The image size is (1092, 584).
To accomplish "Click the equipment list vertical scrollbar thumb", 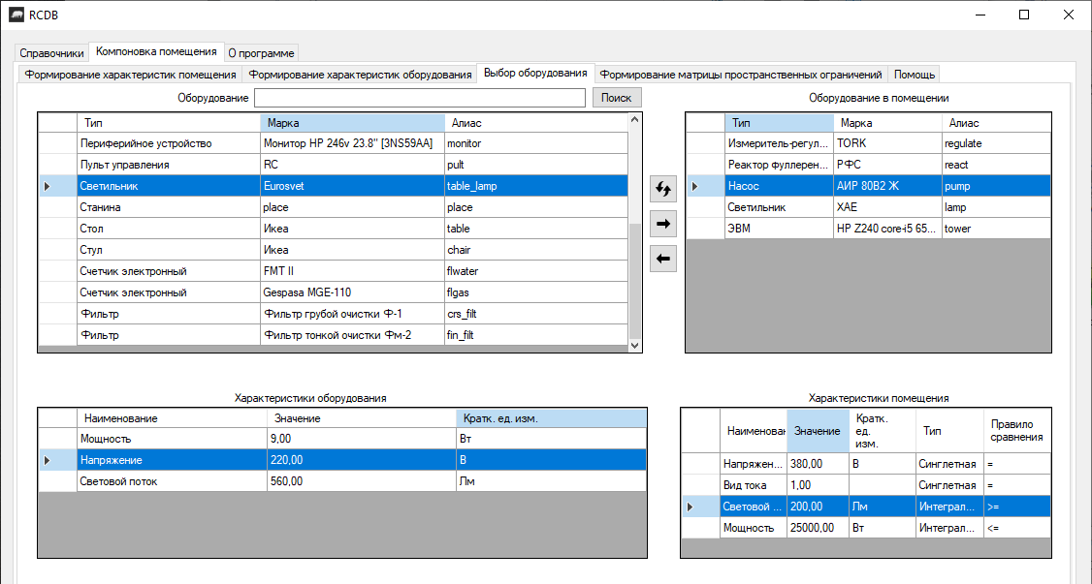I will (635, 281).
